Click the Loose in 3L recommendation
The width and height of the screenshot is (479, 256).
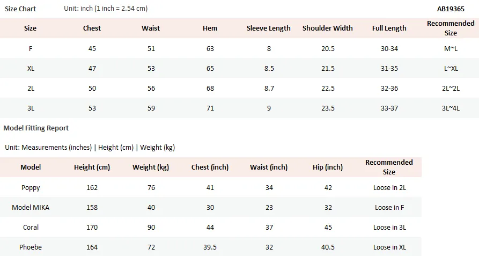click(x=389, y=227)
